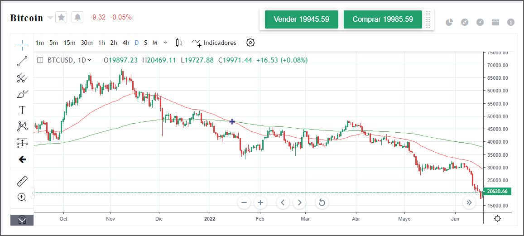Select the 1h timeframe
The width and height of the screenshot is (524, 236).
[101, 43]
